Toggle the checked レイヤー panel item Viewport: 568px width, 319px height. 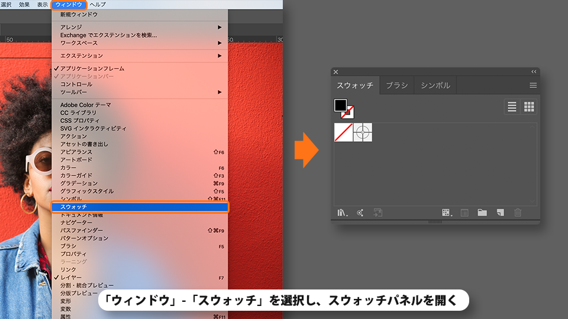pyautogui.click(x=140, y=278)
